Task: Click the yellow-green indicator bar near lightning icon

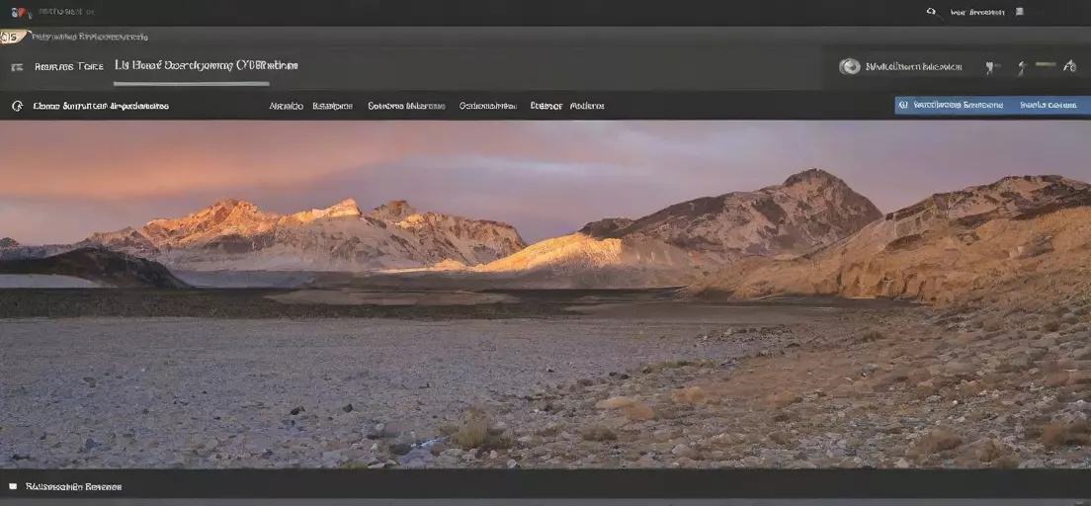Action: 1046,64
